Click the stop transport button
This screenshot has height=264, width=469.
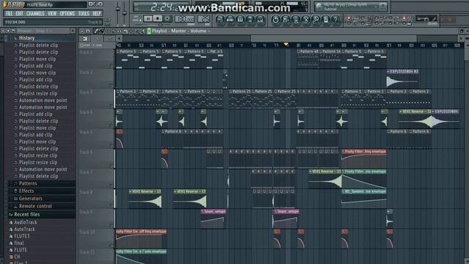click(158, 18)
